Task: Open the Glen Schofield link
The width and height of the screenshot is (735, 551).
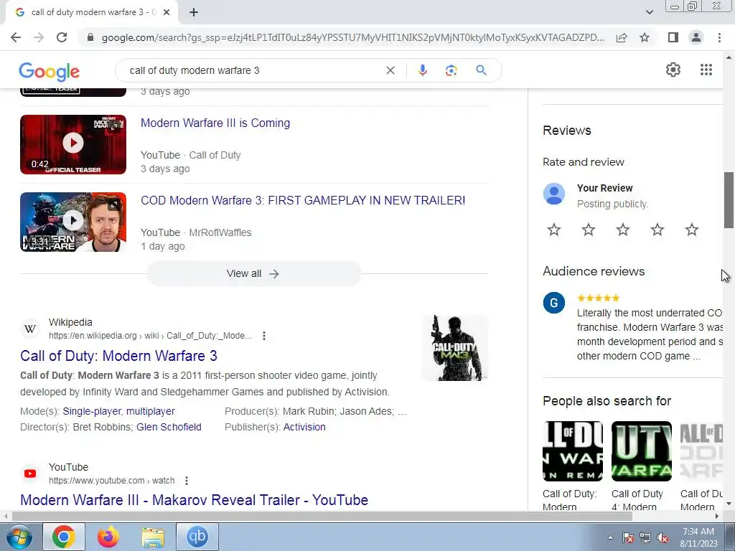Action: [x=169, y=428]
